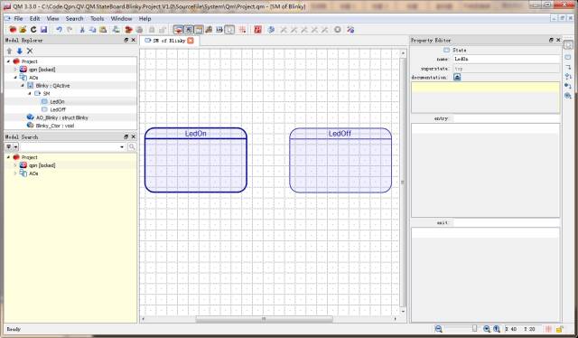Select the Initial transition tool in sidebar
578x338 pixels.
pos(568,86)
